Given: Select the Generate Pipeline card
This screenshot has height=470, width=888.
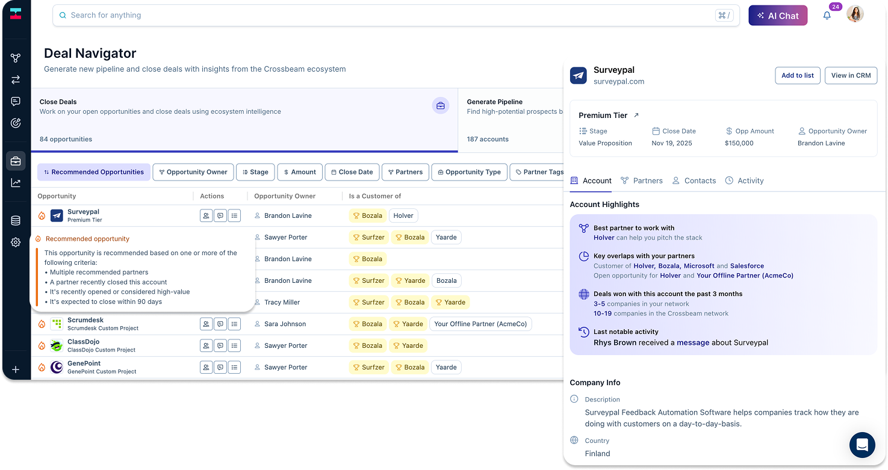Looking at the screenshot, I should (x=511, y=120).
